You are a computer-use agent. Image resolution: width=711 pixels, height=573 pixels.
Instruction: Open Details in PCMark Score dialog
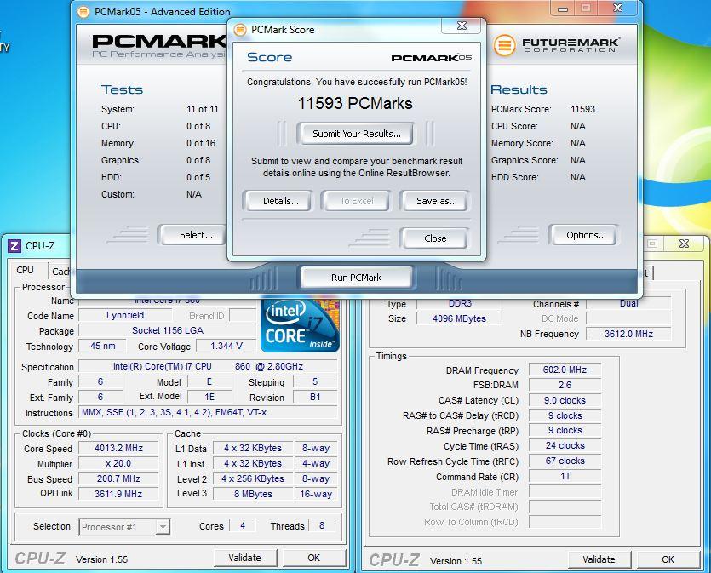click(278, 201)
